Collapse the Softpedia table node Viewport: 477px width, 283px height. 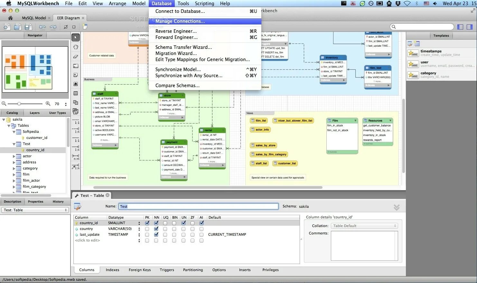14,132
